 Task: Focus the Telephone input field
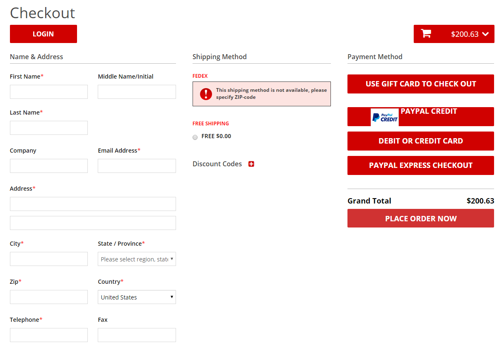click(49, 335)
